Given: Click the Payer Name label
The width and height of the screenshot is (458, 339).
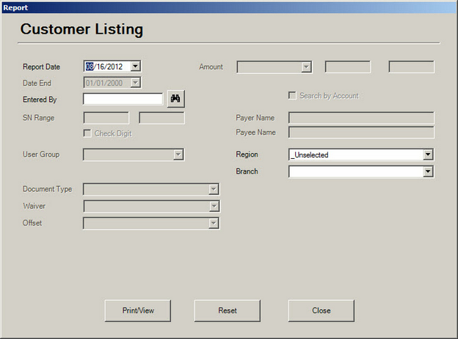Looking at the screenshot, I should pos(255,118).
